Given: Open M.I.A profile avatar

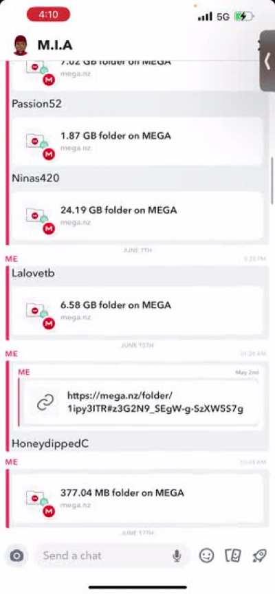Looking at the screenshot, I should click(21, 45).
